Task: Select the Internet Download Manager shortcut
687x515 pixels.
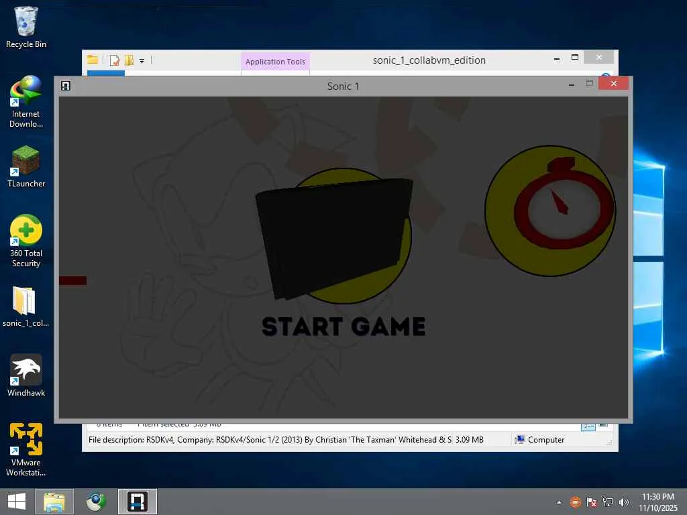Action: coord(26,102)
